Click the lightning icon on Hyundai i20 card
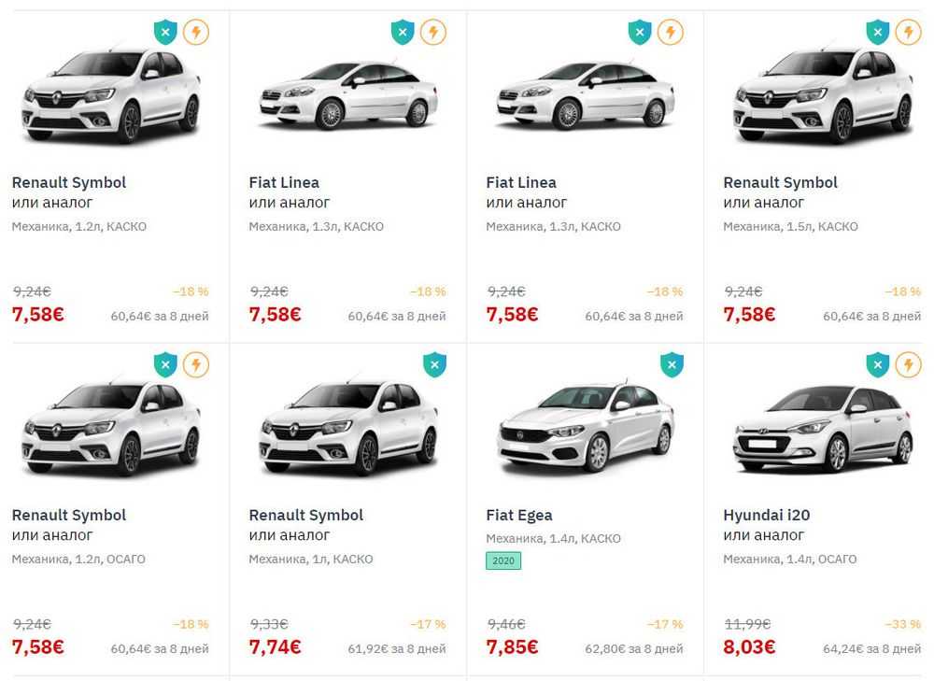 tap(908, 365)
